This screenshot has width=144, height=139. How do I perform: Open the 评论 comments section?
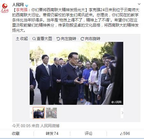[88, 134]
